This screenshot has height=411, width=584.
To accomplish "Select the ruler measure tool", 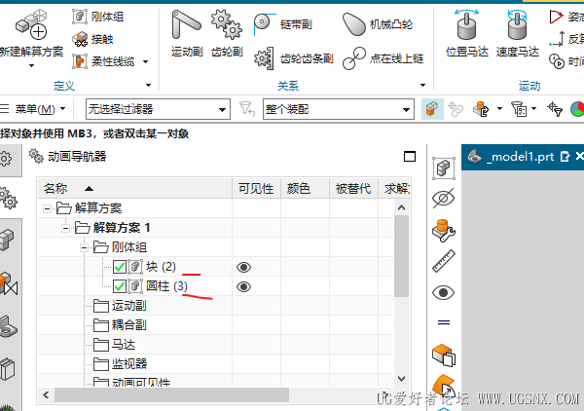I will pos(444,261).
